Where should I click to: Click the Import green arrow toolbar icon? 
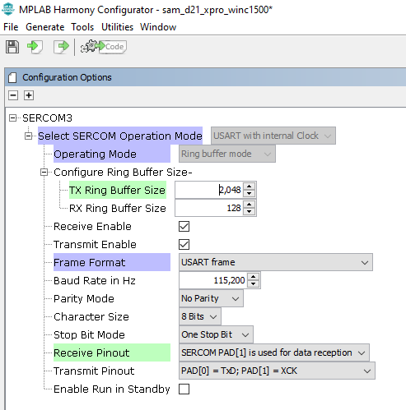(x=35, y=47)
